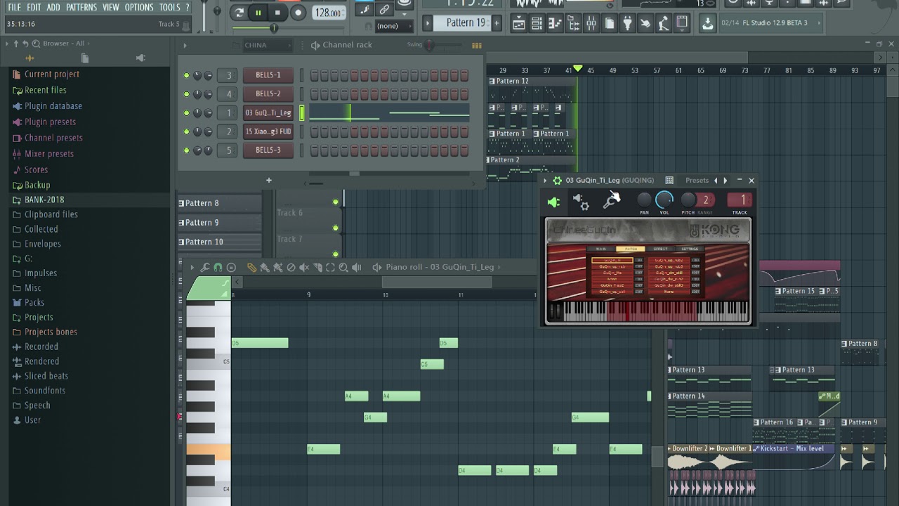Open the wrench settings tab in plugin window
This screenshot has height=506, width=899.
pos(611,202)
